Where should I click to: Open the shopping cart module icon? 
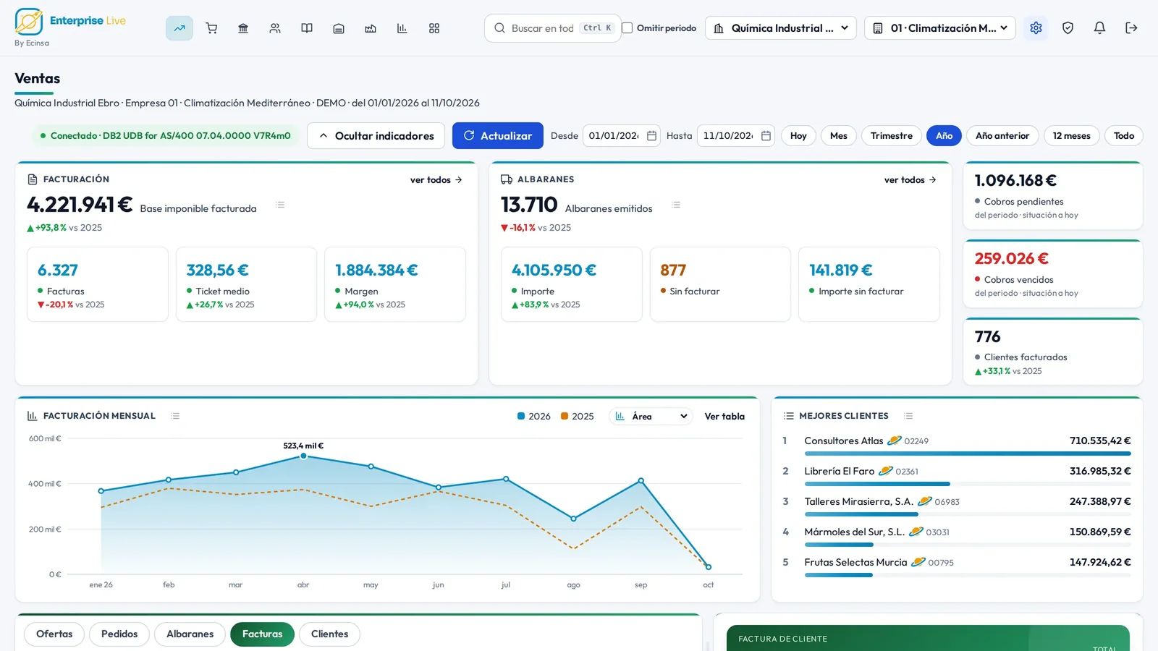211,28
